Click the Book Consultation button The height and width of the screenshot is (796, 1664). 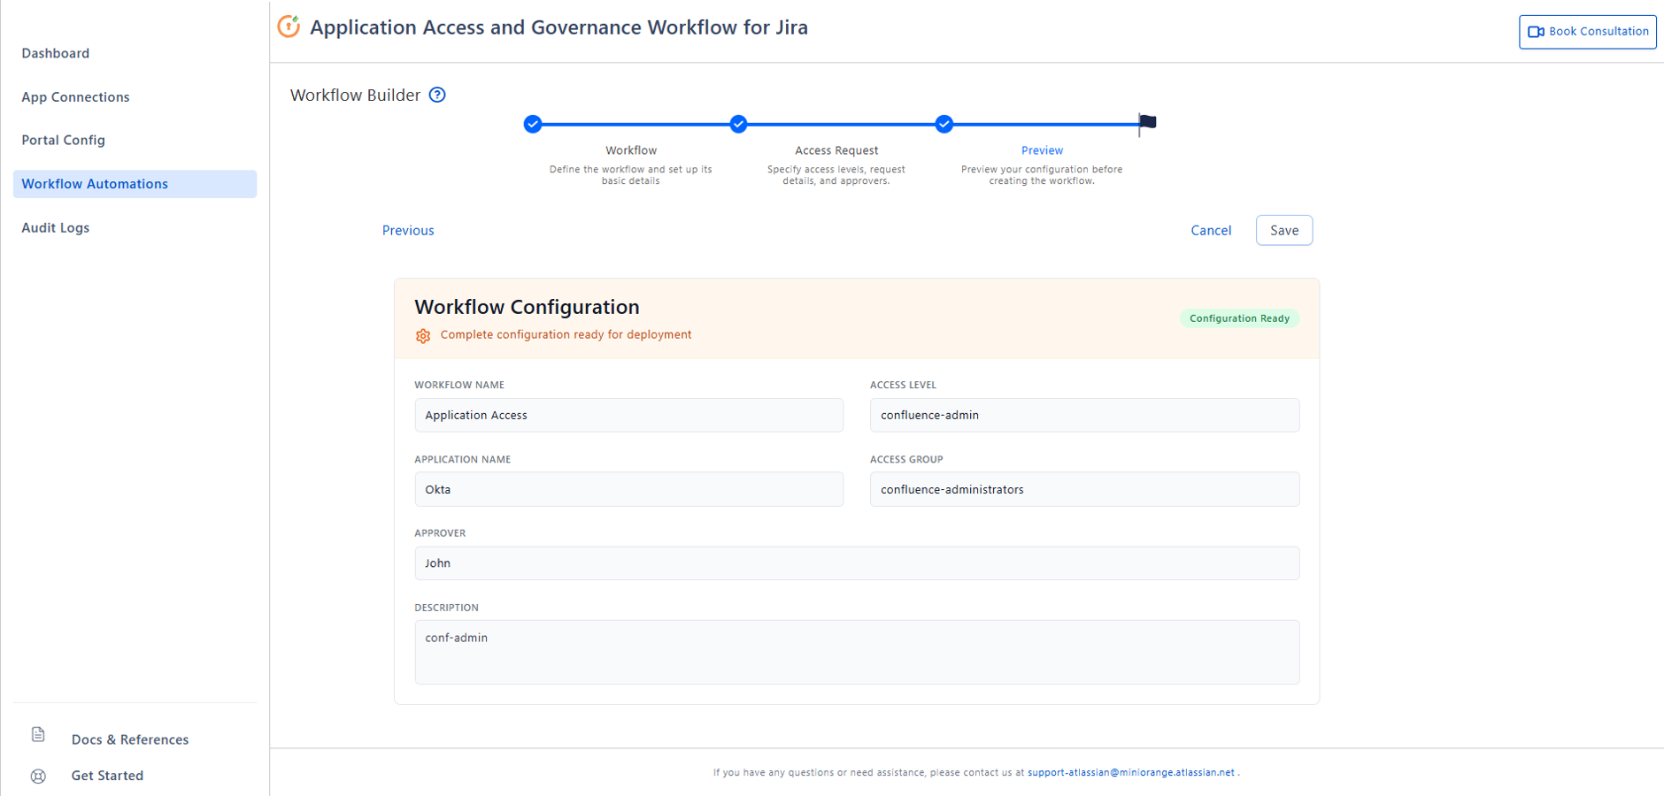tap(1587, 32)
